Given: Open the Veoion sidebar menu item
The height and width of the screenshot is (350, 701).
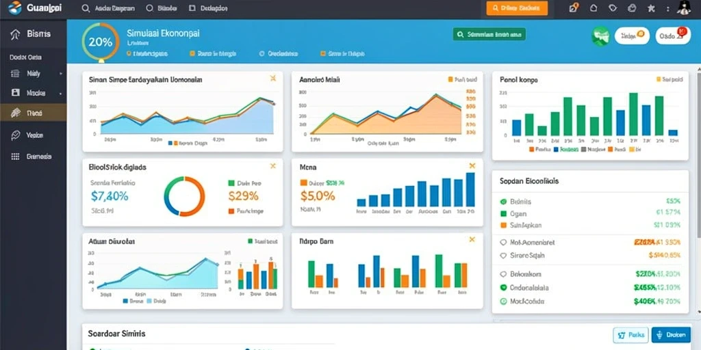Looking at the screenshot, I should 33,135.
